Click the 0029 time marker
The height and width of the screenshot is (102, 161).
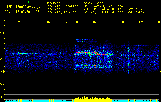coord(141,22)
